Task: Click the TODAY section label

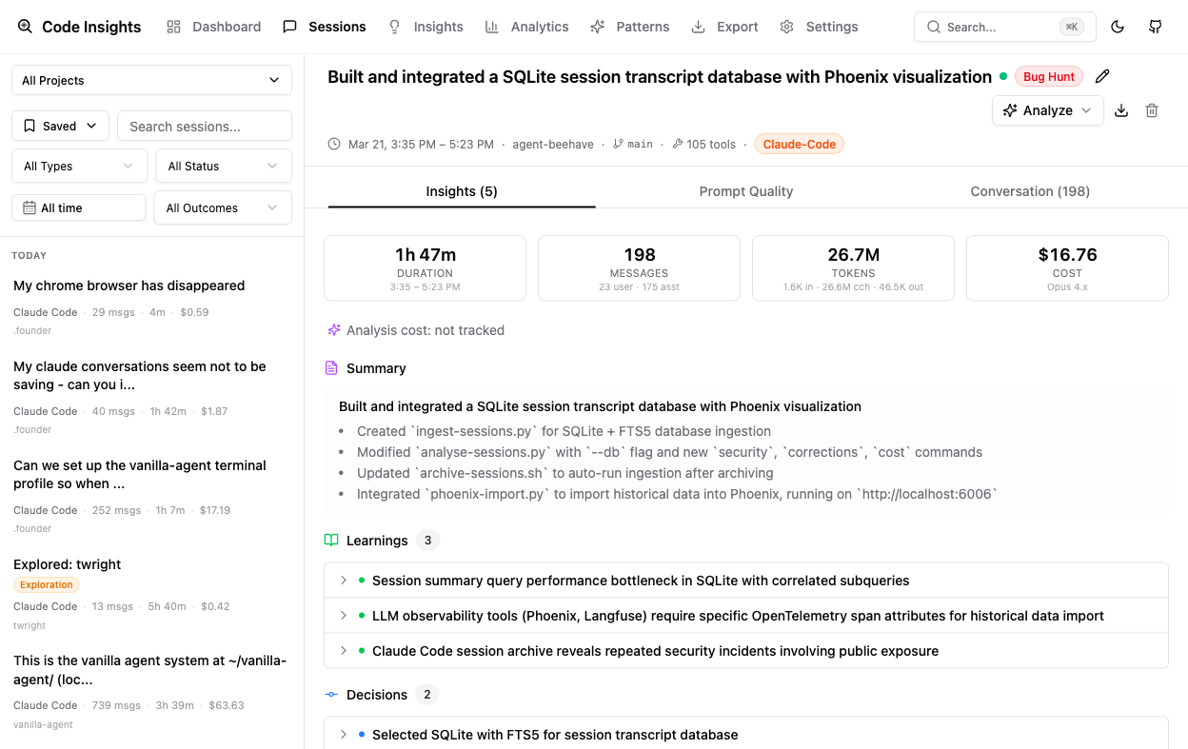Action: tap(30, 255)
